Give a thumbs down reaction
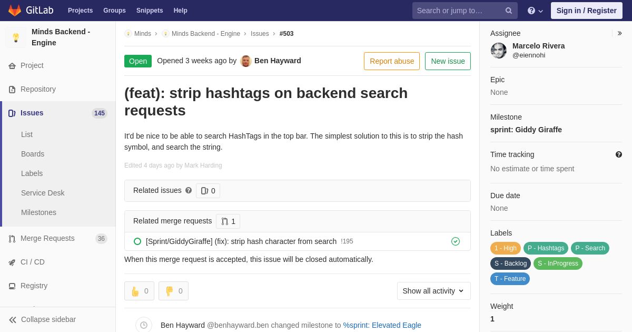This screenshot has width=632, height=332. point(173,291)
